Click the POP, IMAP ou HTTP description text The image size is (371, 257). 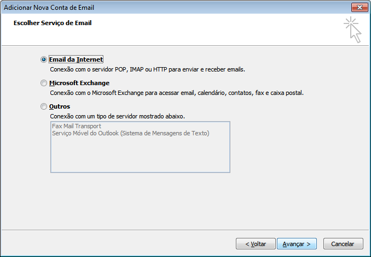click(x=147, y=70)
